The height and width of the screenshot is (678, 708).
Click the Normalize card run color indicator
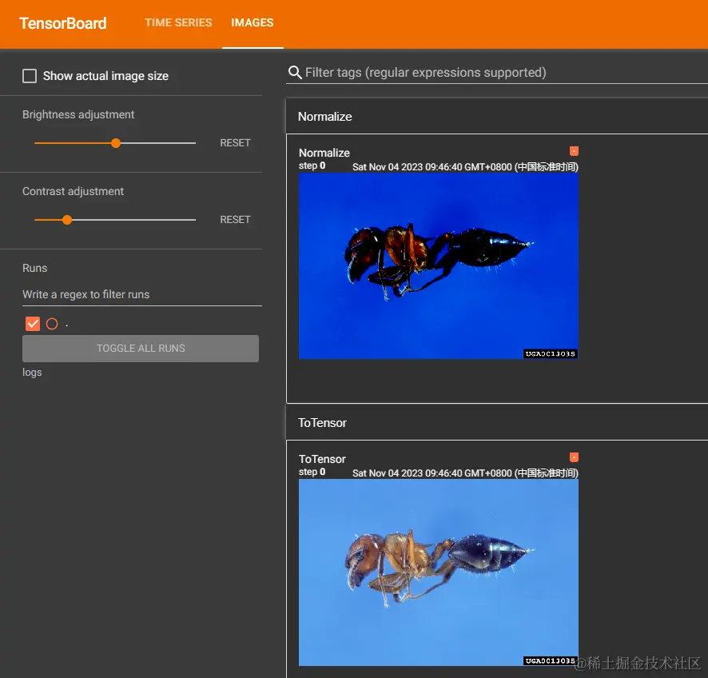tap(574, 151)
